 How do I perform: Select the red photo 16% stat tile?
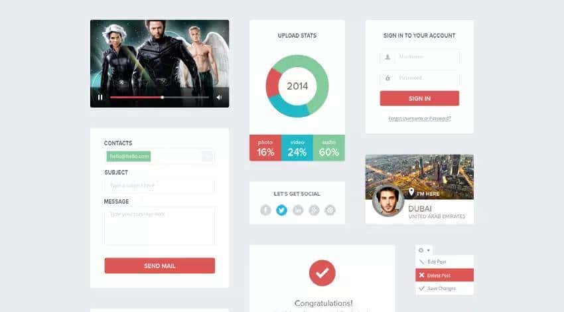tap(265, 148)
